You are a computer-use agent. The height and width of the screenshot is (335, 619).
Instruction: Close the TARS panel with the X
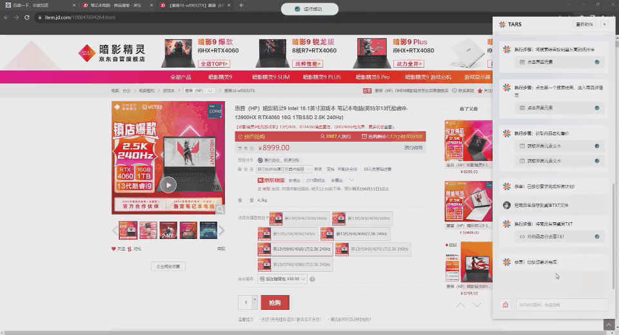point(604,24)
